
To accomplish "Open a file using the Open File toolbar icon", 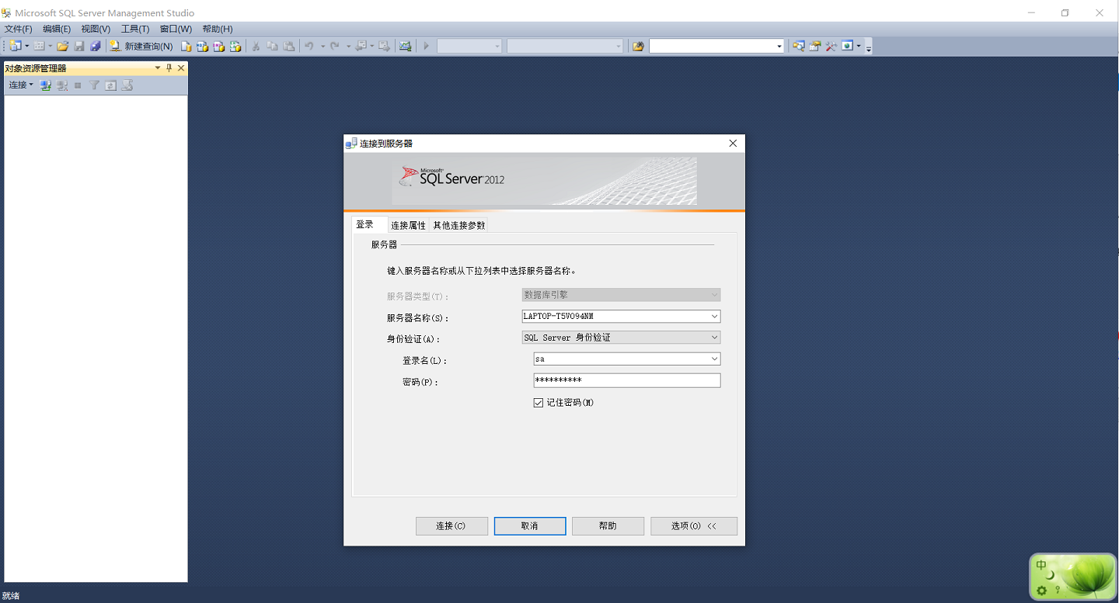I will (63, 46).
